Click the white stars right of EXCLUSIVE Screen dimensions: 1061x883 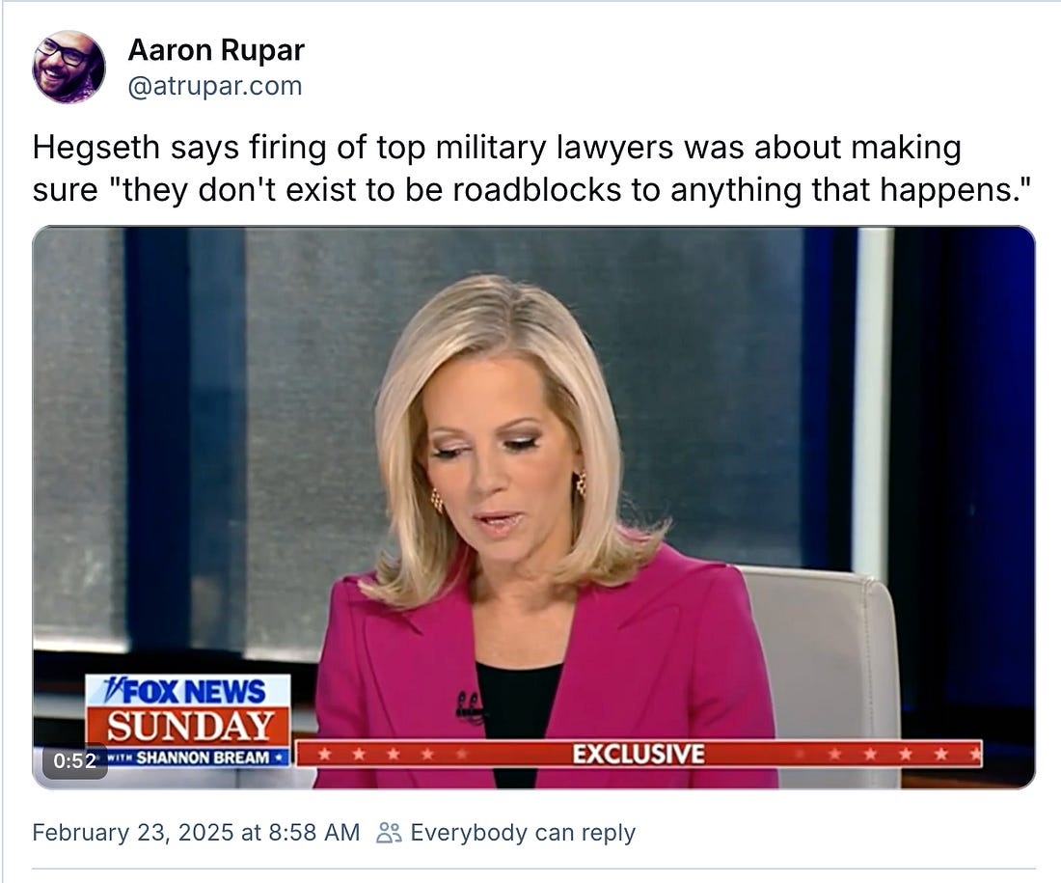point(905,754)
